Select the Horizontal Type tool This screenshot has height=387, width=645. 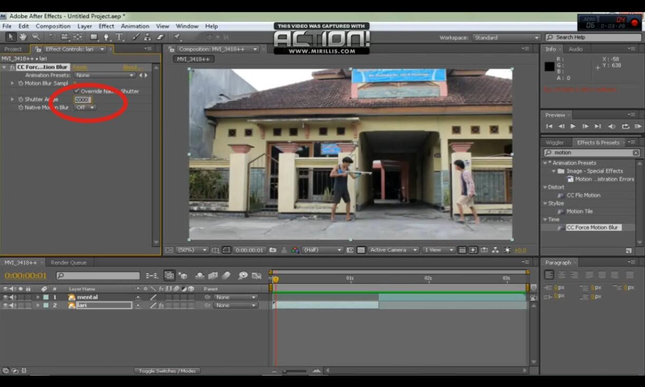[x=119, y=37]
